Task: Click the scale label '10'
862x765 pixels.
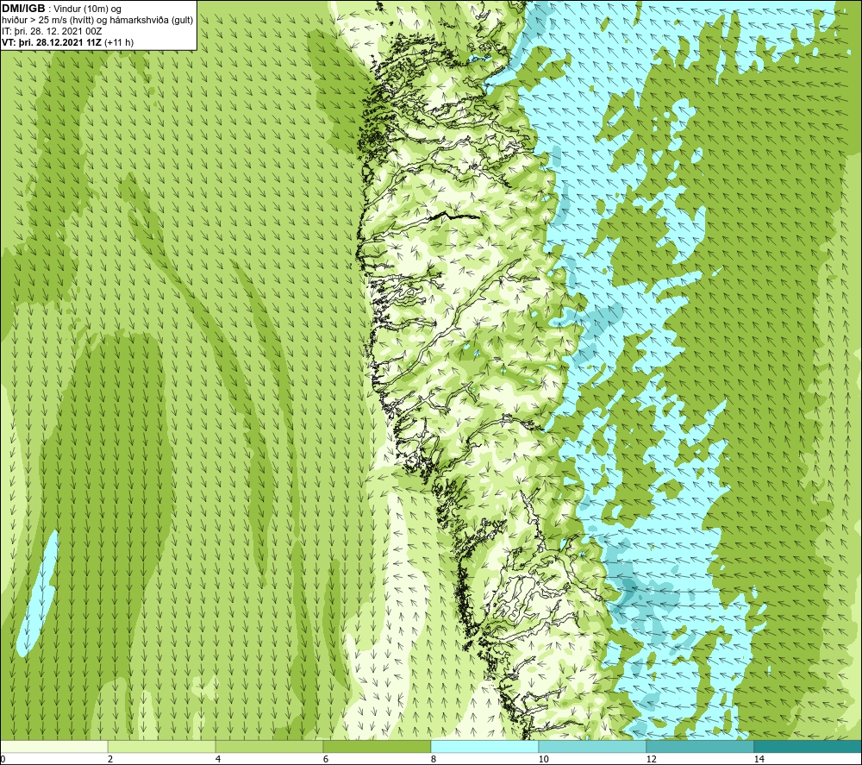Action: pos(543,759)
